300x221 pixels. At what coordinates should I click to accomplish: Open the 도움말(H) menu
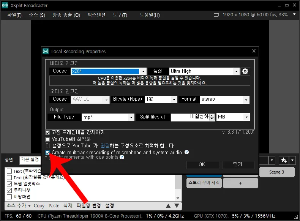[x=150, y=15]
